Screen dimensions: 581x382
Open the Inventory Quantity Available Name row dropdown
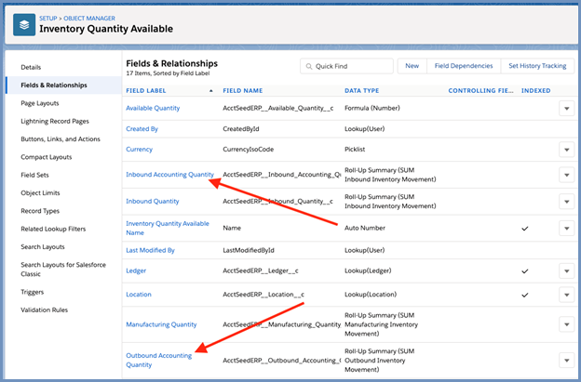(566, 228)
